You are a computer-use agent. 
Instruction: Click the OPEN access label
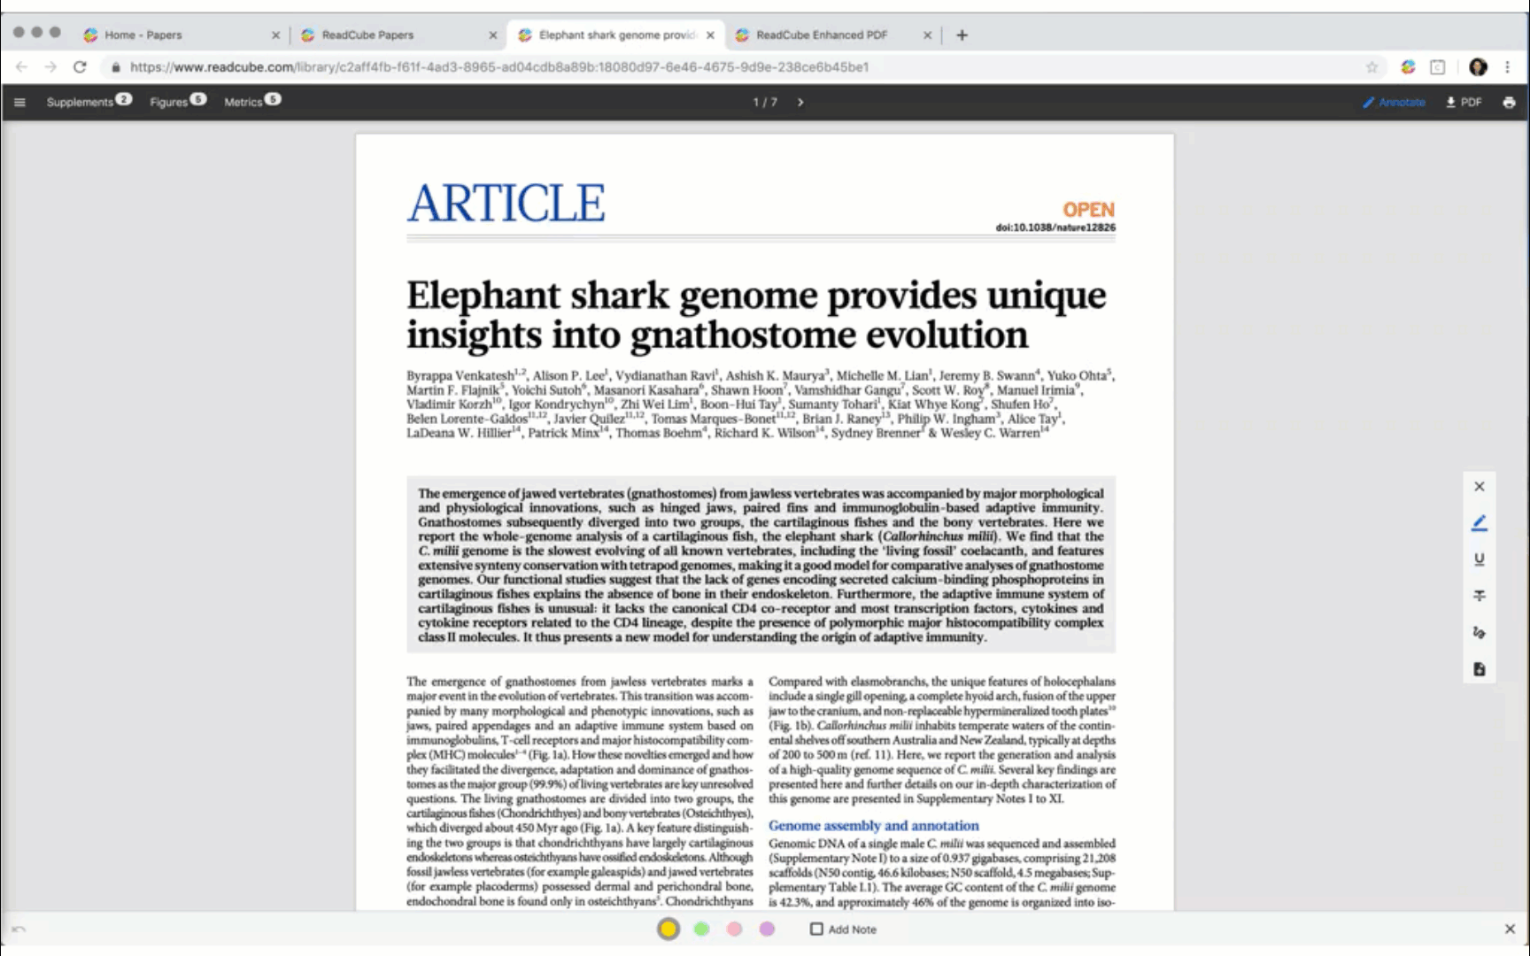[x=1089, y=210]
